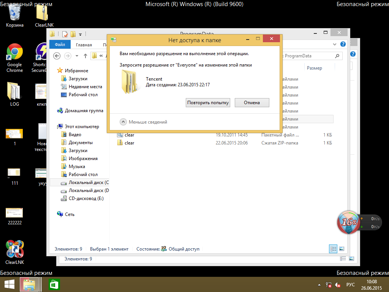Click the 16% memory widget ball
This screenshot has height=292, width=389.
[x=349, y=222]
